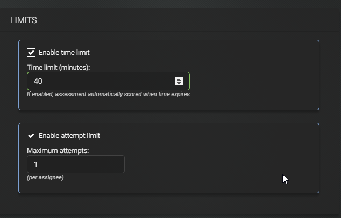Viewport: 341px width, 218px height.
Task: Focus the Time limit (minutes) input field
Action: click(108, 81)
